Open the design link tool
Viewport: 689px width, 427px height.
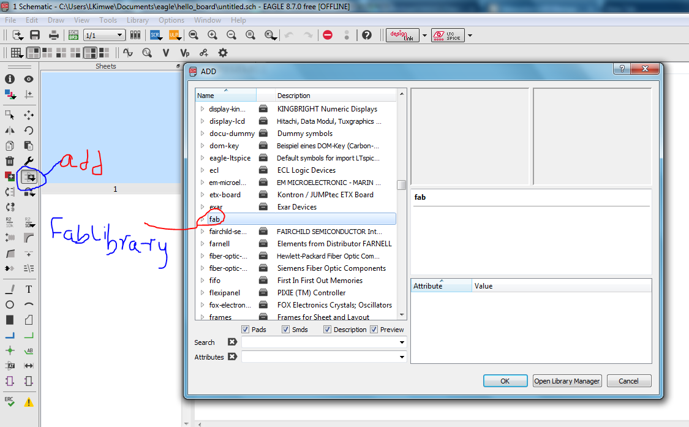tap(402, 35)
